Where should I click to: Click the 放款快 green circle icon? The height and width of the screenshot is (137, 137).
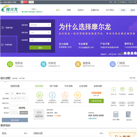pyautogui.click(x=10, y=64)
